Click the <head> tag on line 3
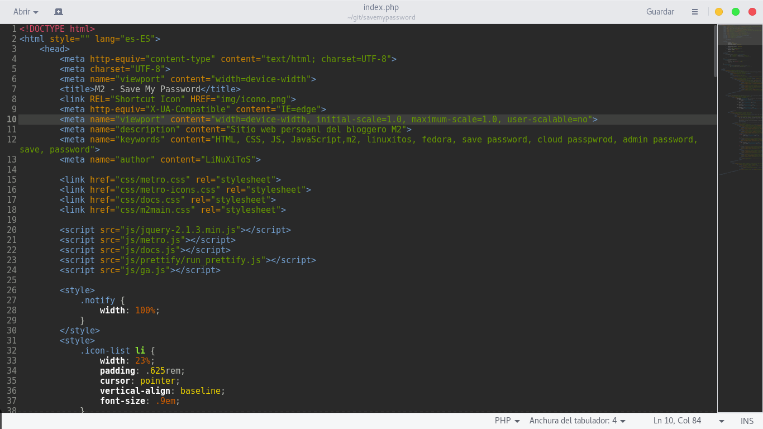Viewport: 763px width, 429px height. tap(55, 49)
